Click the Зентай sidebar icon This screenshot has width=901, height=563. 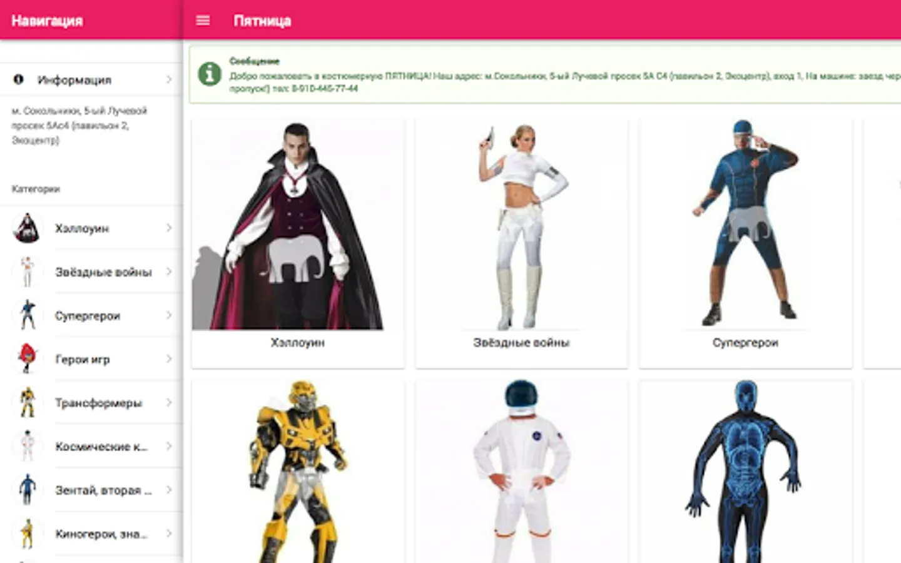(27, 490)
